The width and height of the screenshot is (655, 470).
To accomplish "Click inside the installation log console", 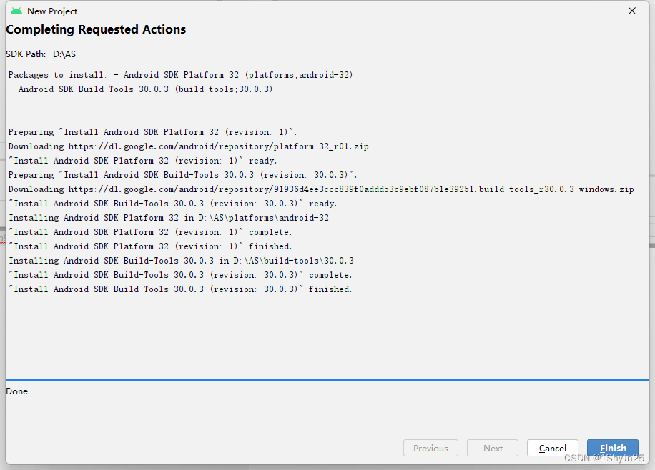I will click(322, 329).
